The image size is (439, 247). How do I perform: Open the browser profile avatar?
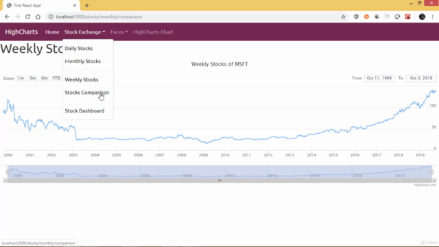(x=423, y=16)
